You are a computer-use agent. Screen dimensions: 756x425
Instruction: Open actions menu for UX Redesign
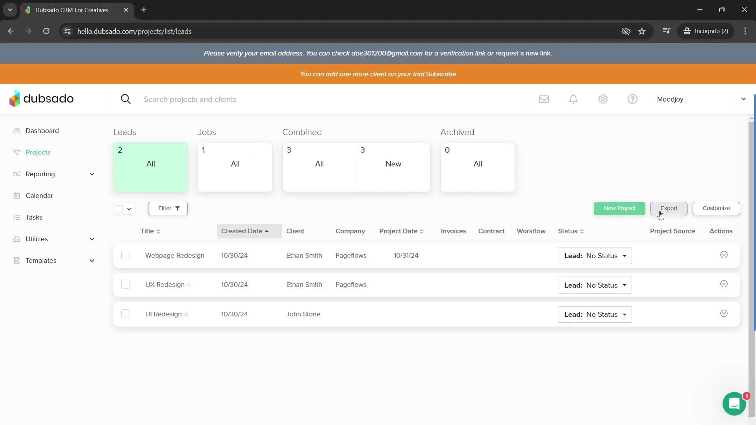pos(724,284)
